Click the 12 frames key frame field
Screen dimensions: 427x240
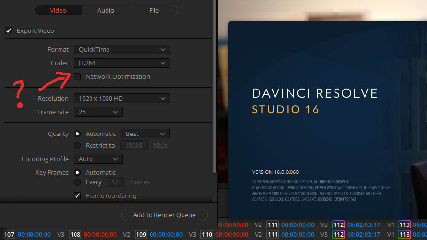115,182
